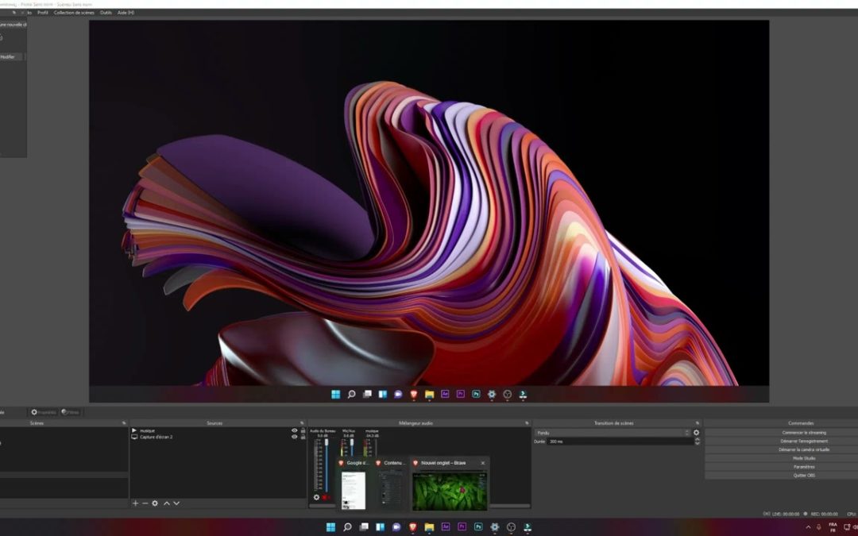
Task: Click the microphone icon in system tray
Action: coord(819,527)
